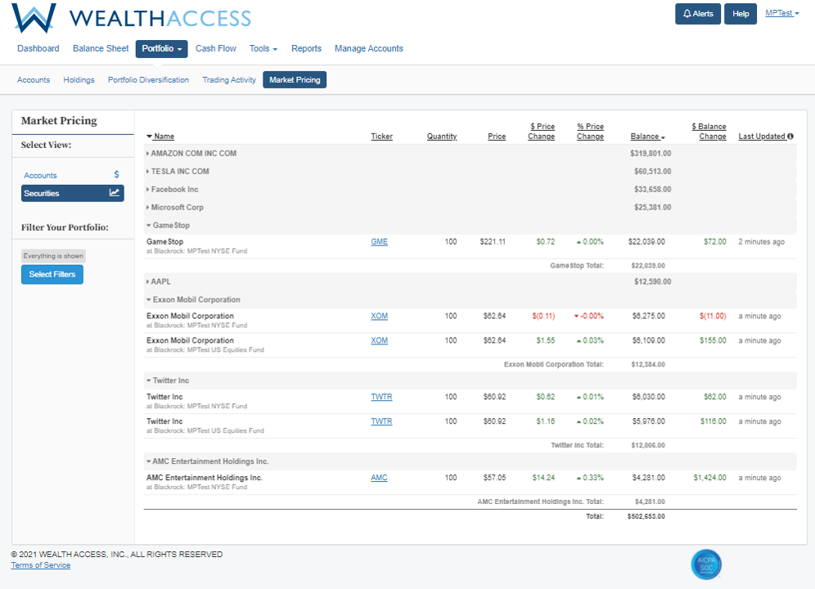815x589 pixels.
Task: Click the WealthAccess logo icon
Action: tap(34, 18)
